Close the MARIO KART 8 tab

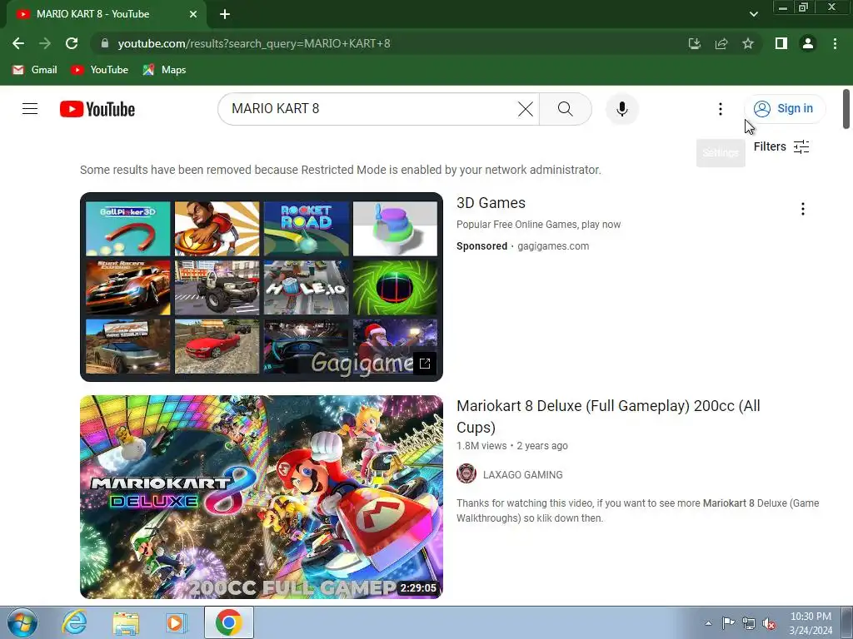193,14
